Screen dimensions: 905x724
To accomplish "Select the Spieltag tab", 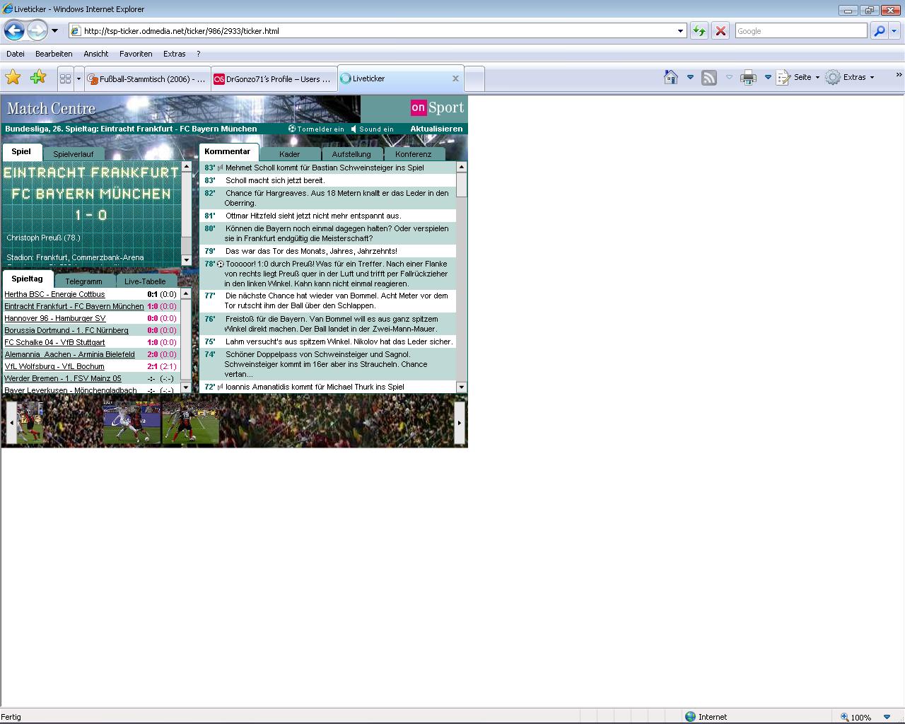I will point(27,279).
